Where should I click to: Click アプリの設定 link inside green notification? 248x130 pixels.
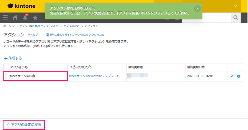(x=94, y=13)
